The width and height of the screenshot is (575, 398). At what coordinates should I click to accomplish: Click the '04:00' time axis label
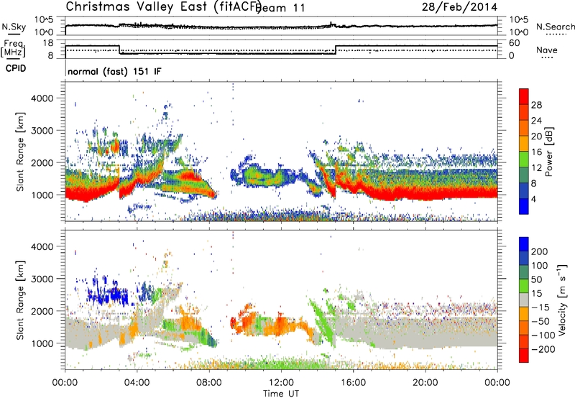tap(137, 382)
